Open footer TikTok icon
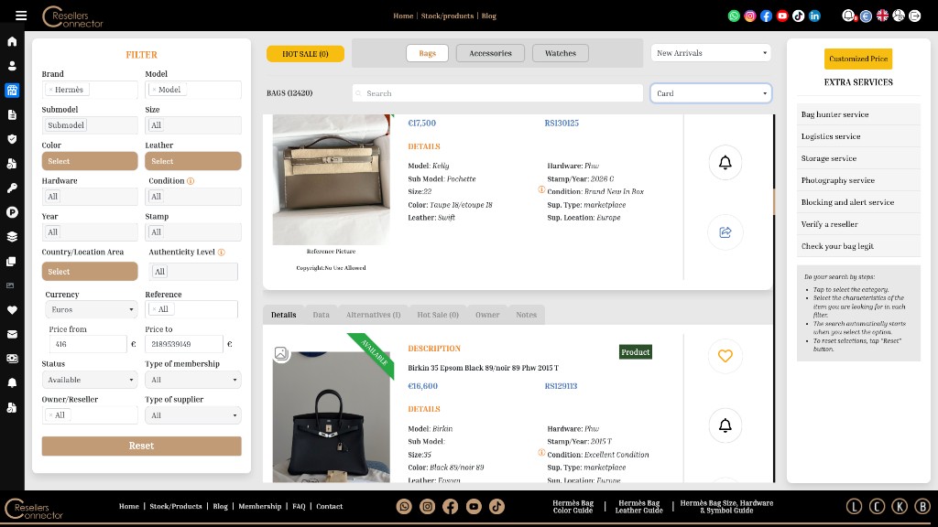The image size is (938, 527). point(496,507)
